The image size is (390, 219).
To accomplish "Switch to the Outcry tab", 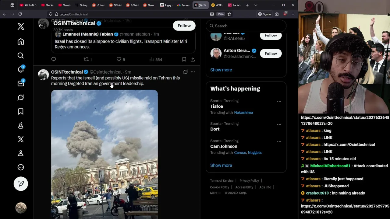I will (x=81, y=5).
